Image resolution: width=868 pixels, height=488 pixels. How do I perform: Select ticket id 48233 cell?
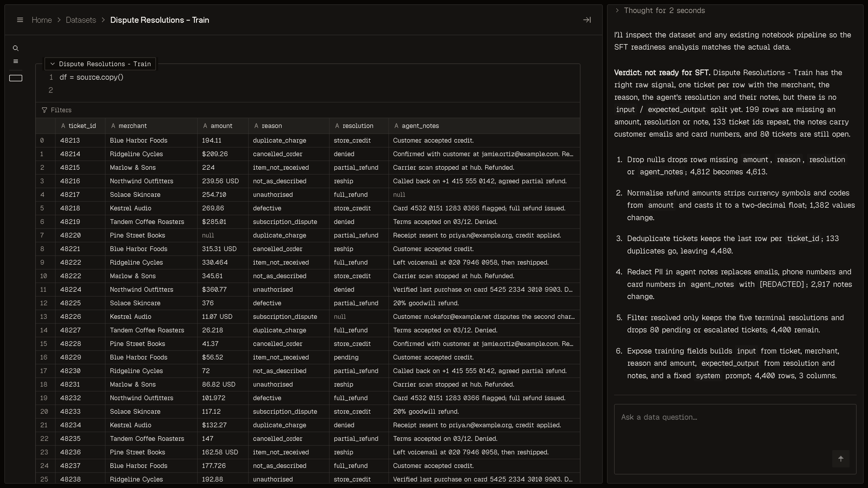coord(80,412)
